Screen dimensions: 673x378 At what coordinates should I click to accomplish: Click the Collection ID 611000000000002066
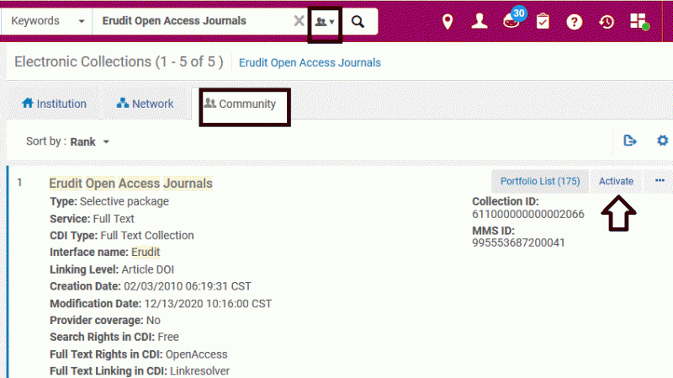528,214
